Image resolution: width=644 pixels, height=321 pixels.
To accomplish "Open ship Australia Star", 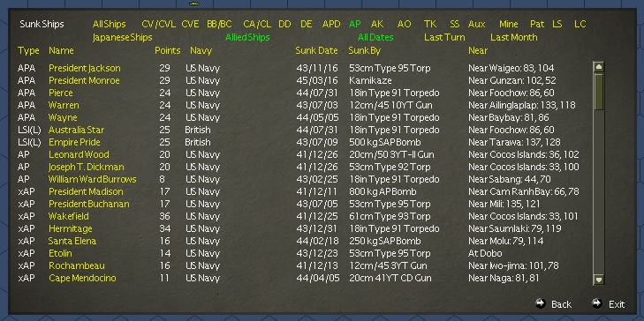I will click(76, 130).
